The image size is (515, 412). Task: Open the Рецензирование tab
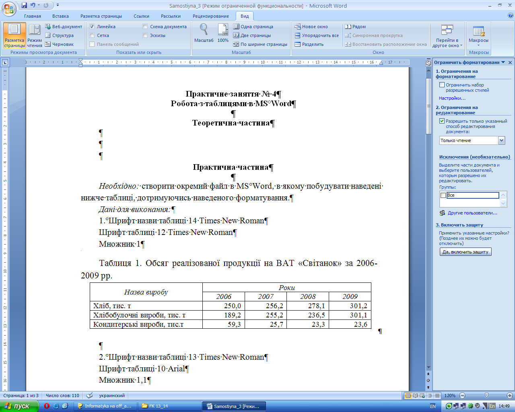point(211,16)
